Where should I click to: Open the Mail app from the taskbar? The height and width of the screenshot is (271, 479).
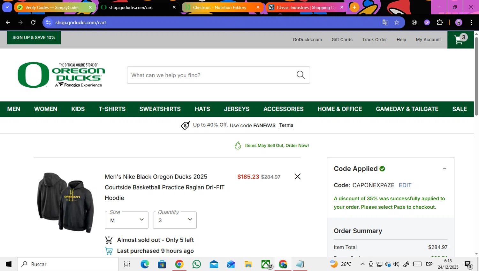click(x=214, y=264)
